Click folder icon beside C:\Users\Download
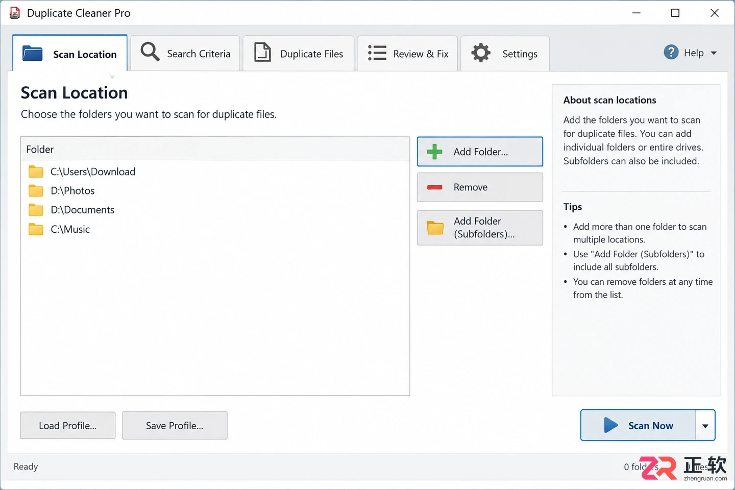This screenshot has height=490, width=735. tap(36, 171)
